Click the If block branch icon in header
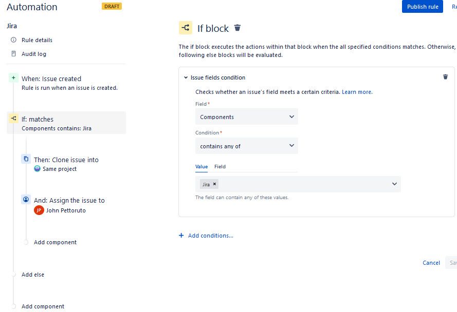Image resolution: width=457 pixels, height=312 pixels. (x=186, y=28)
